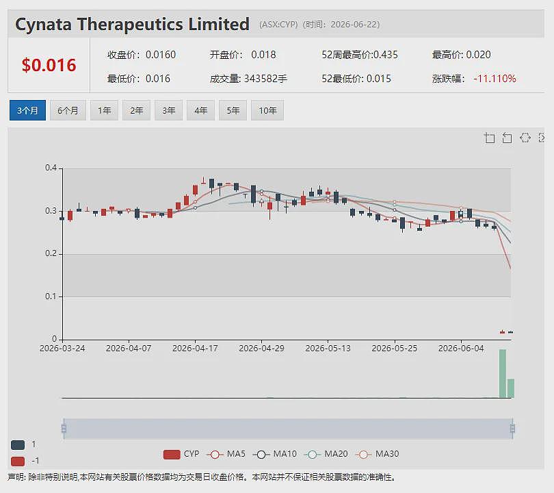Screen dimensions: 554x493
Task: Choose the 5年 time range tab
Action: point(233,110)
